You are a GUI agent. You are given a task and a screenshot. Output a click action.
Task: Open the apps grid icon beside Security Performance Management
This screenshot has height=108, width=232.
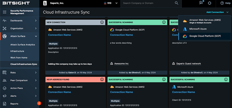(4, 12)
